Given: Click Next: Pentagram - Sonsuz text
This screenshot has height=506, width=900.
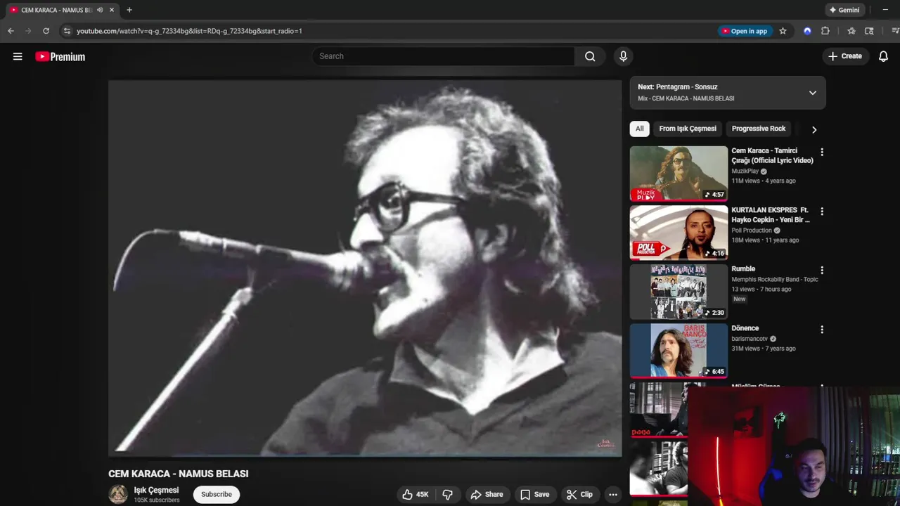Looking at the screenshot, I should [677, 87].
